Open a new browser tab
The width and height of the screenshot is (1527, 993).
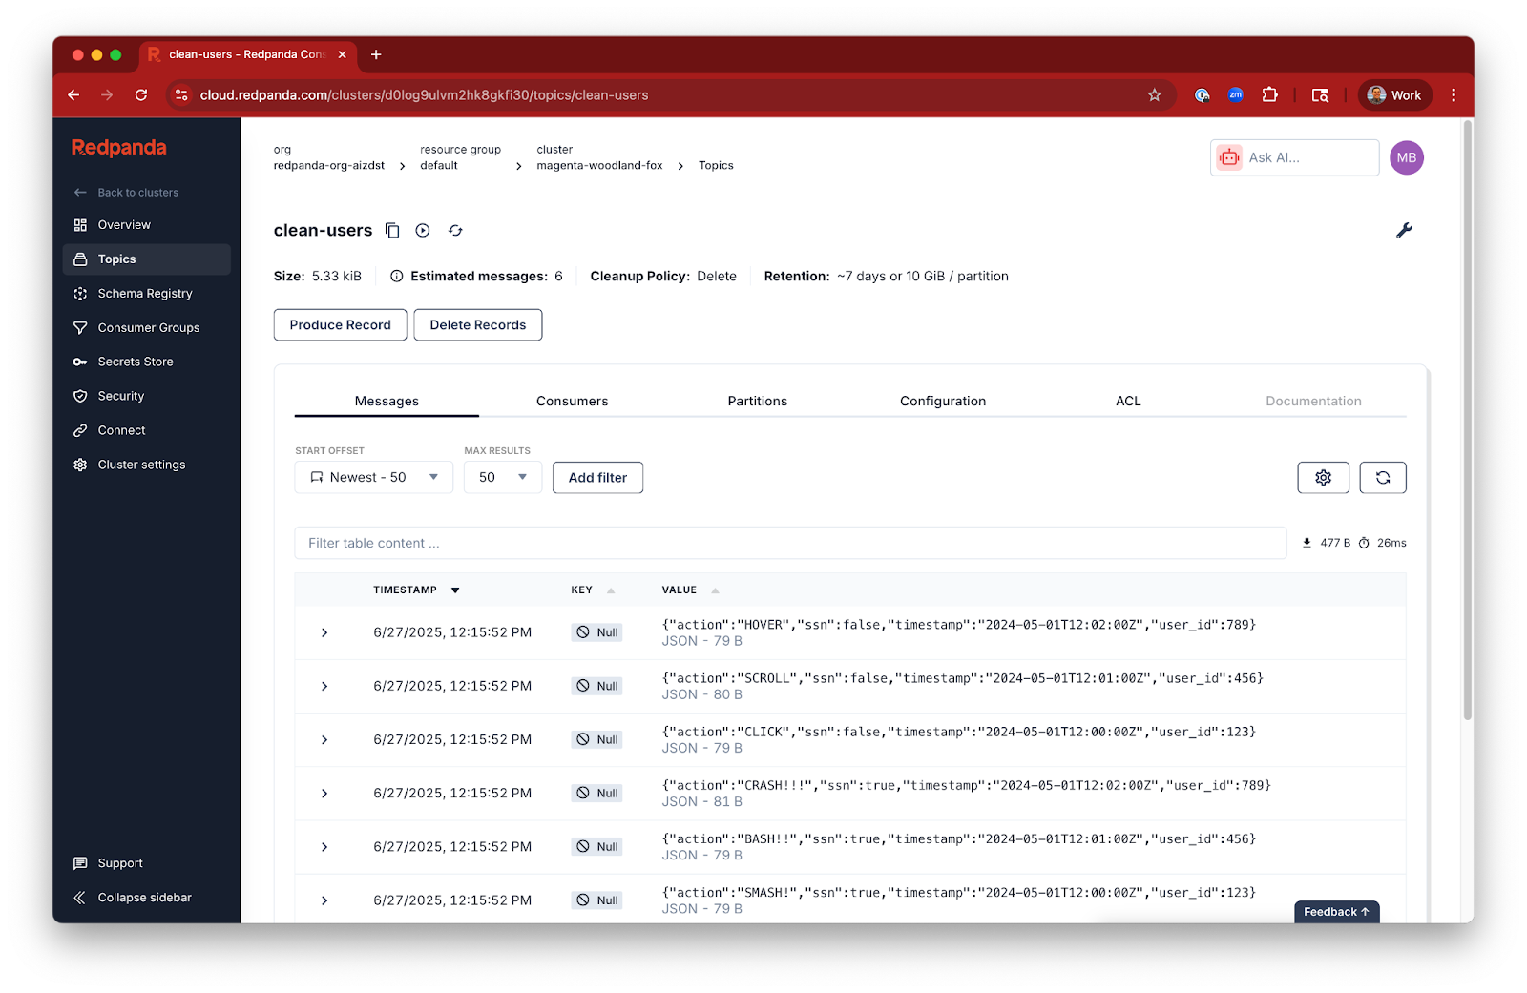tap(376, 54)
